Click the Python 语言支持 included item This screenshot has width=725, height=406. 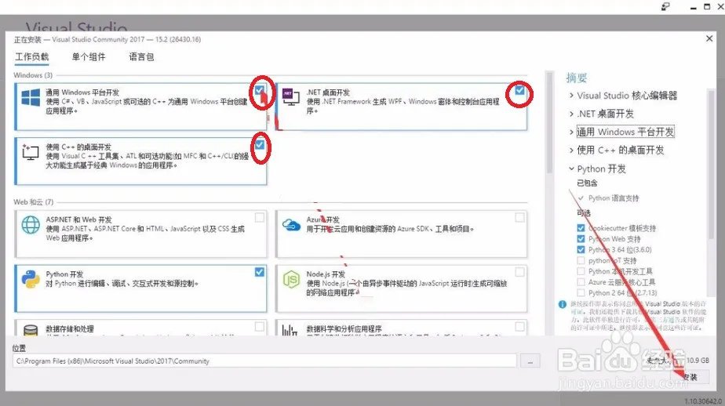pos(613,198)
